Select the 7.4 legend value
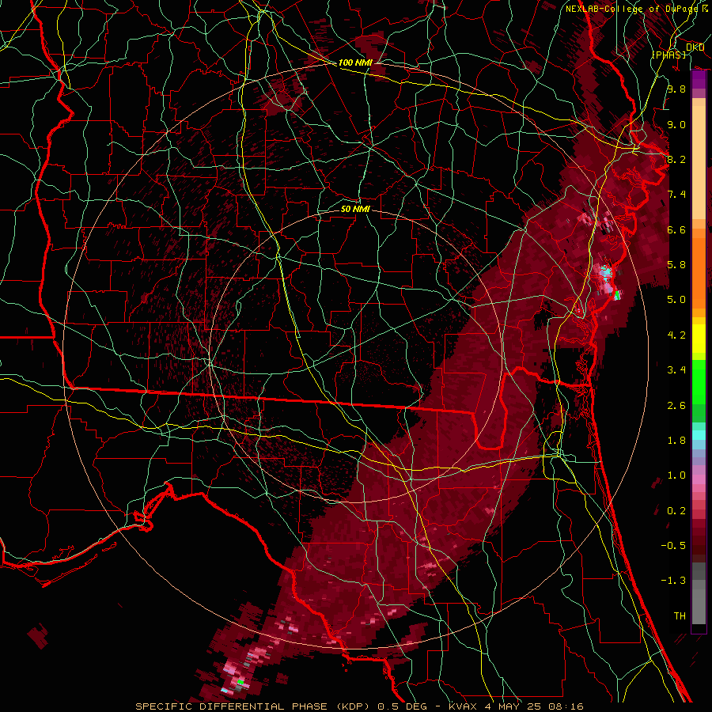This screenshot has width=712, height=712. tap(676, 195)
